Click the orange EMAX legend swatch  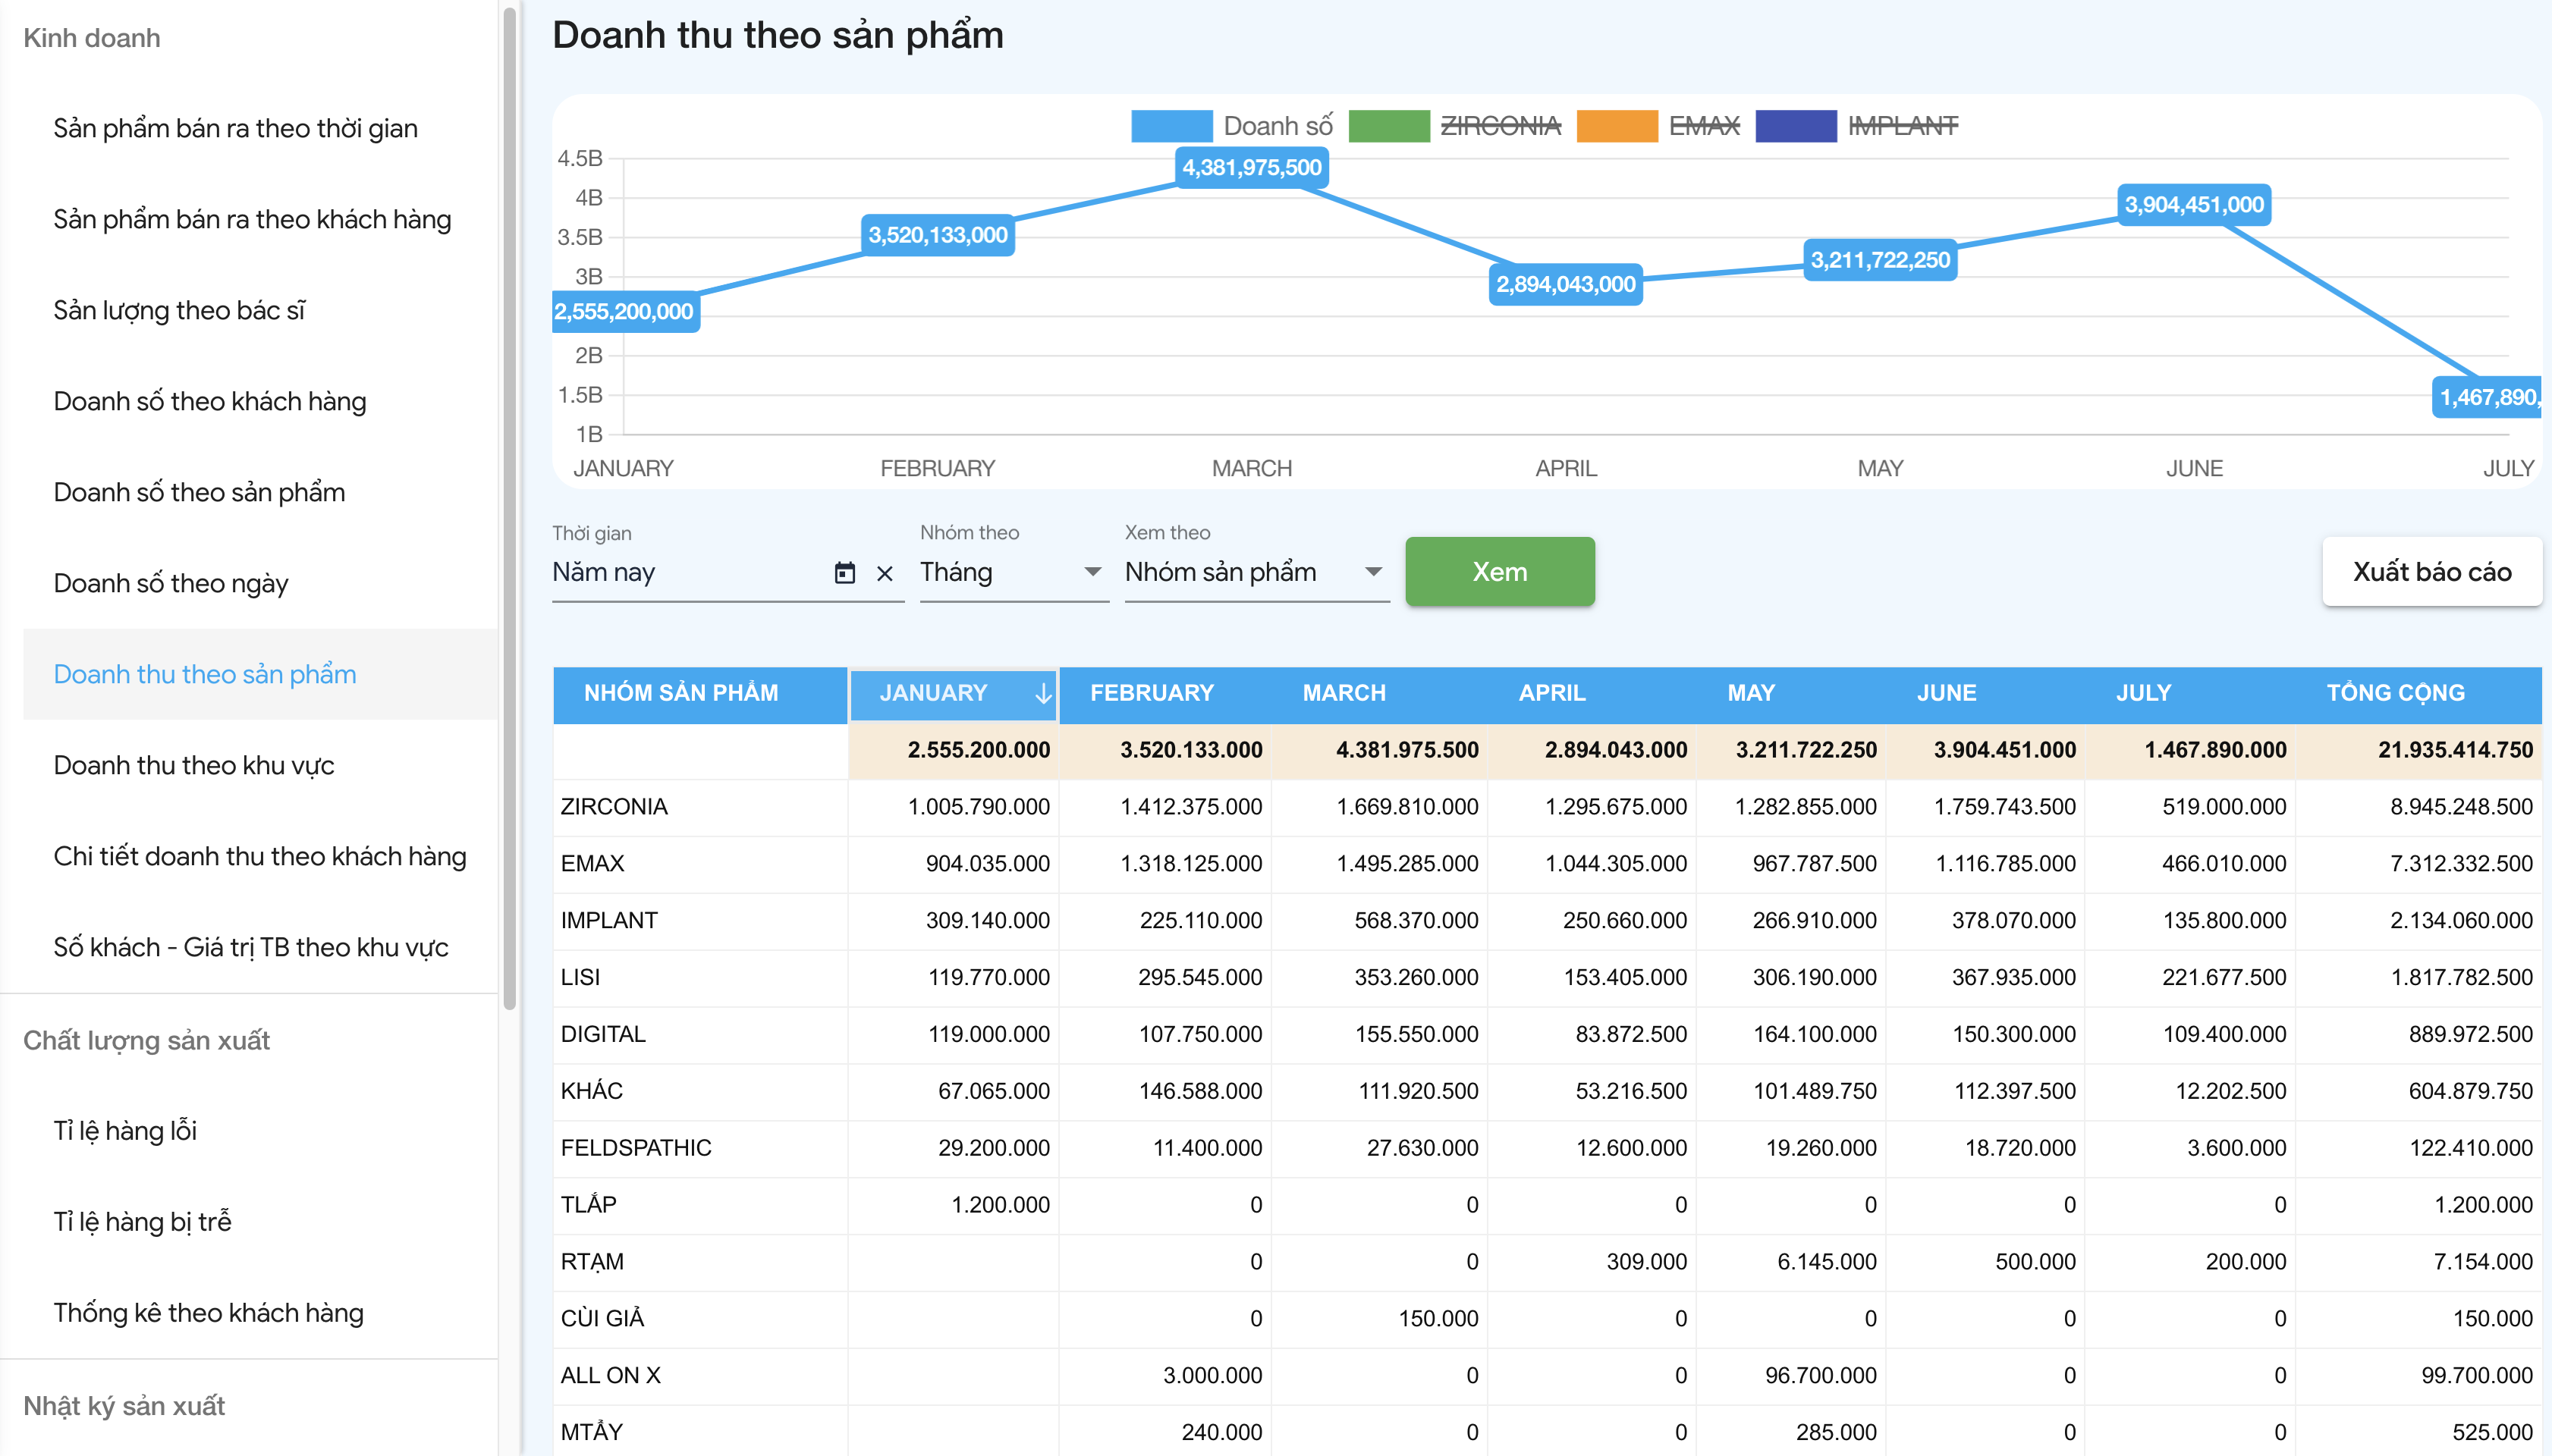[x=1617, y=126]
